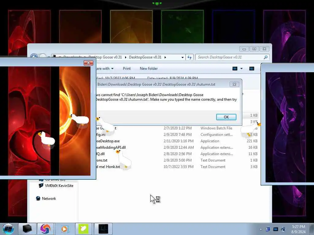Click the magnifier icon in the search box
Viewport: 314px width, 235px height.
tap(266, 57)
